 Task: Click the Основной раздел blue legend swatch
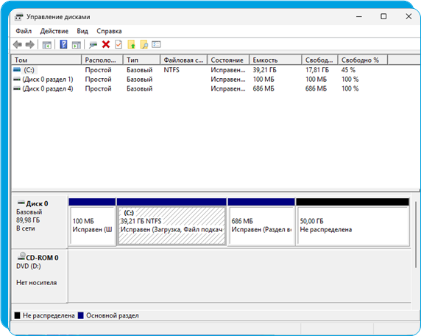pyautogui.click(x=81, y=315)
